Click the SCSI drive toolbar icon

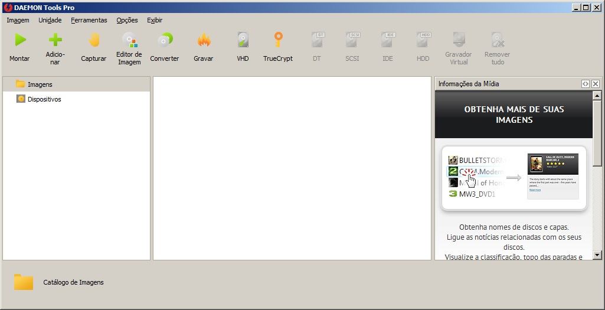click(352, 40)
